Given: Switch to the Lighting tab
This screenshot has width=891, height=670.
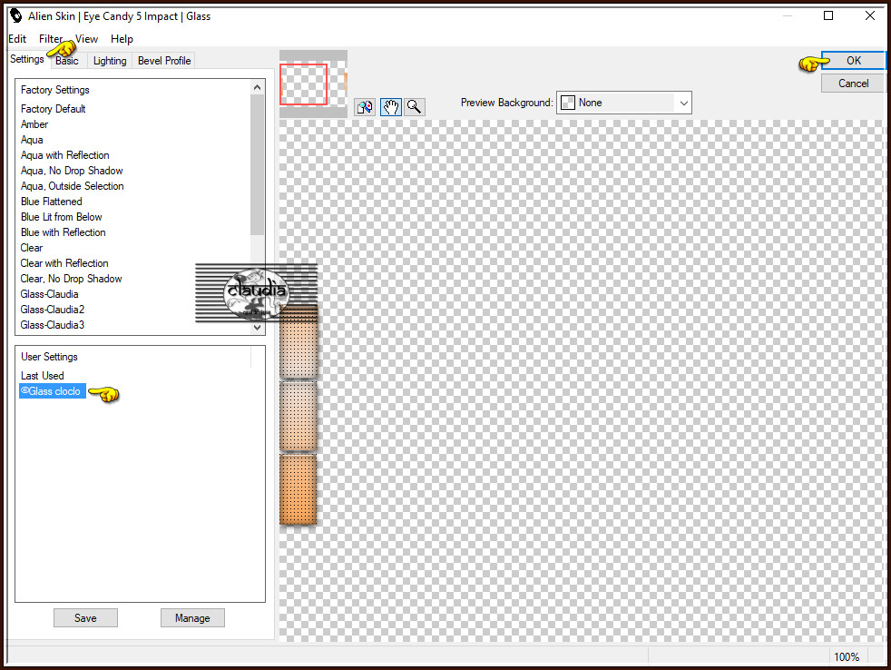Looking at the screenshot, I should click(110, 61).
